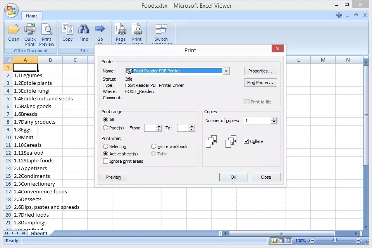The height and width of the screenshot is (248, 372).
Task: Click the horizontal scrollbar thumb
Action: 282,234
